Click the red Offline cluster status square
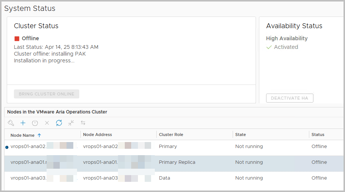 click(17, 39)
